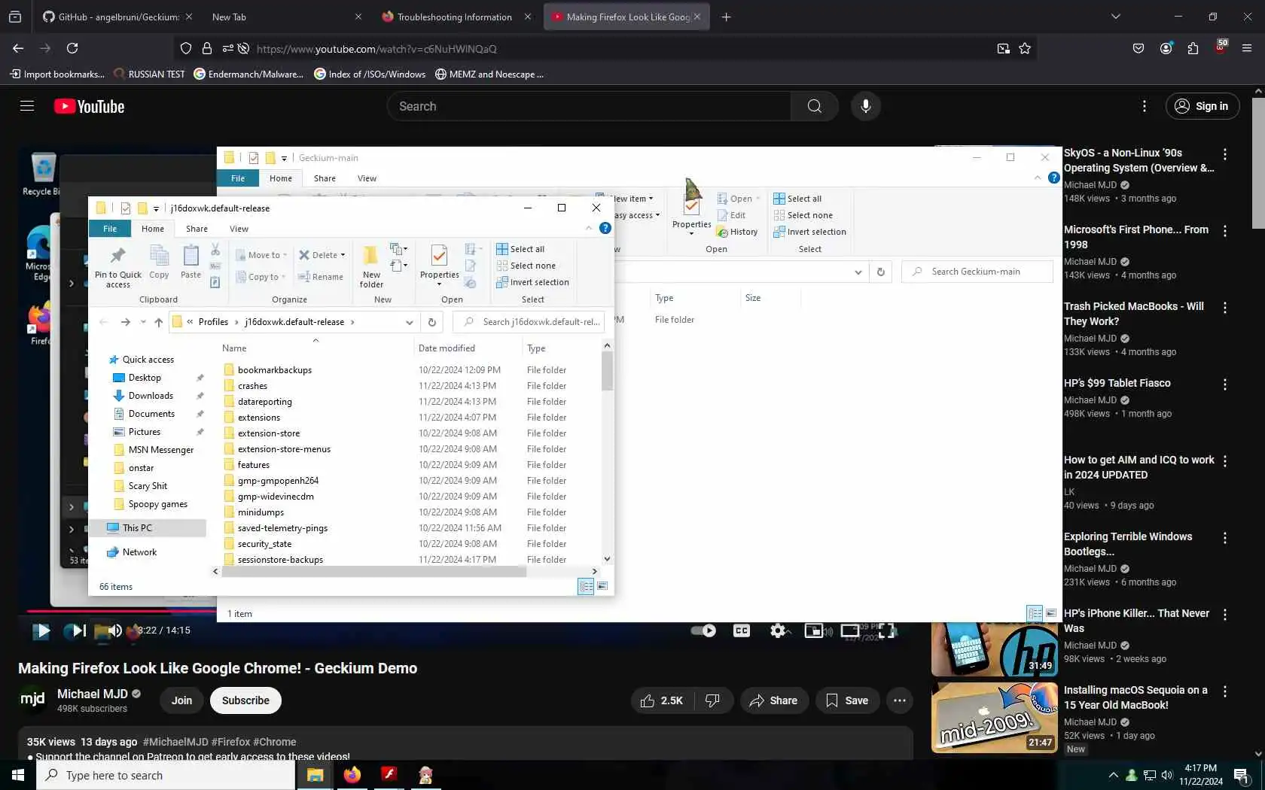This screenshot has height=790, width=1265.
Task: Subscribe to Michael MJD channel
Action: 245,700
